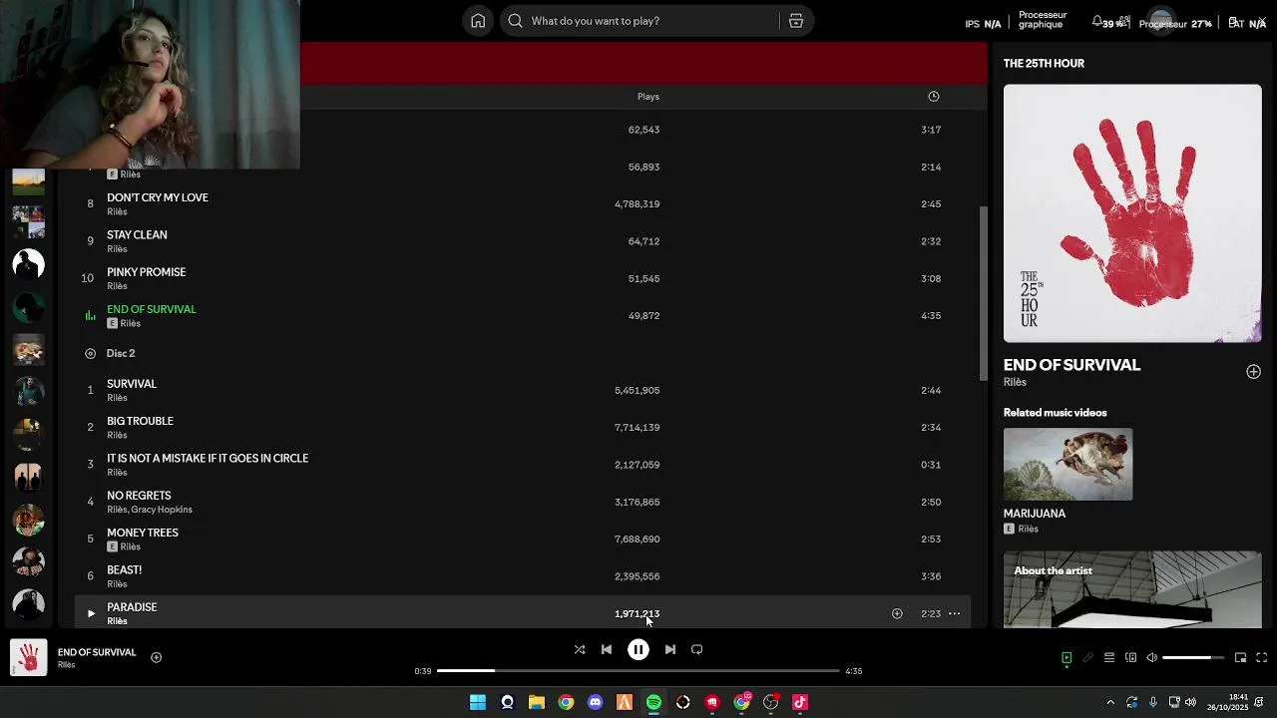Open Windows Start menu
The image size is (1277, 718).
(478, 702)
